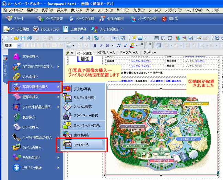
Task: Open the ヘルプ(H) menu
Action: tap(213, 10)
